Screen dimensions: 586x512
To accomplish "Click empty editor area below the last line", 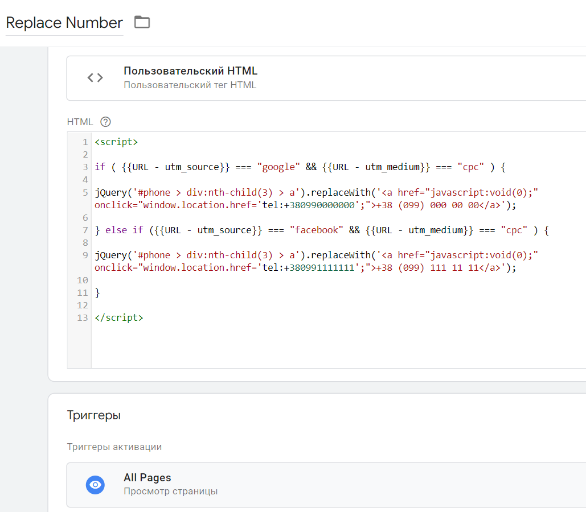I will [x=285, y=347].
